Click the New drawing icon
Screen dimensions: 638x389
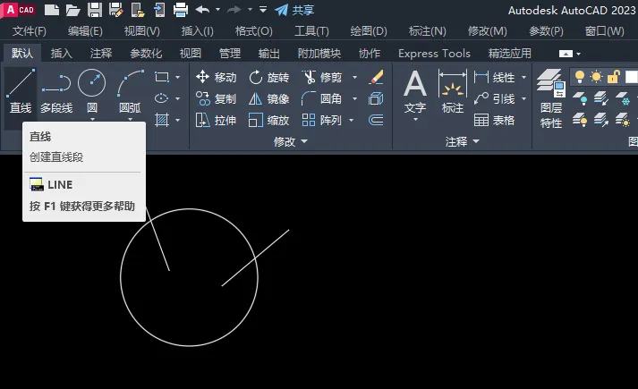tap(52, 10)
